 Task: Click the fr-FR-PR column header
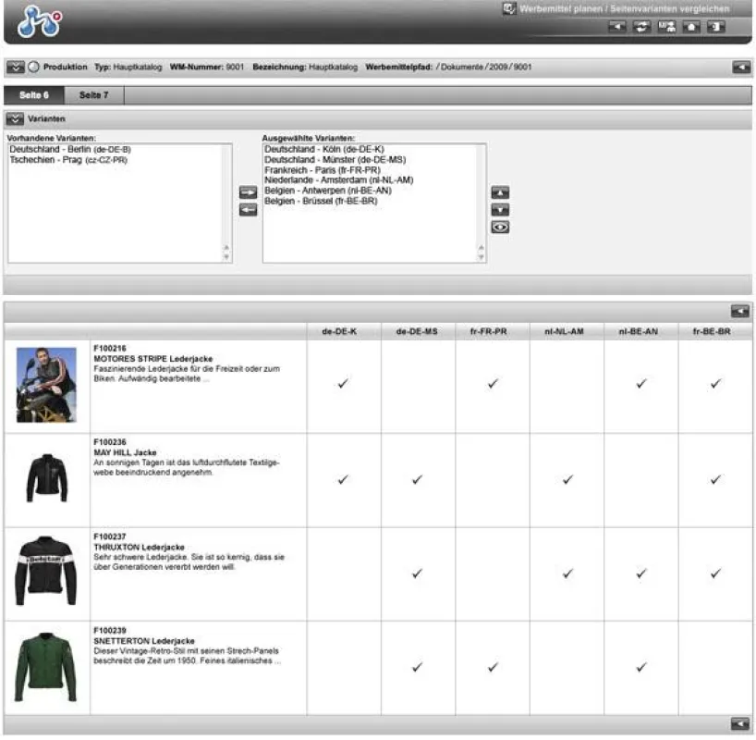coord(488,332)
